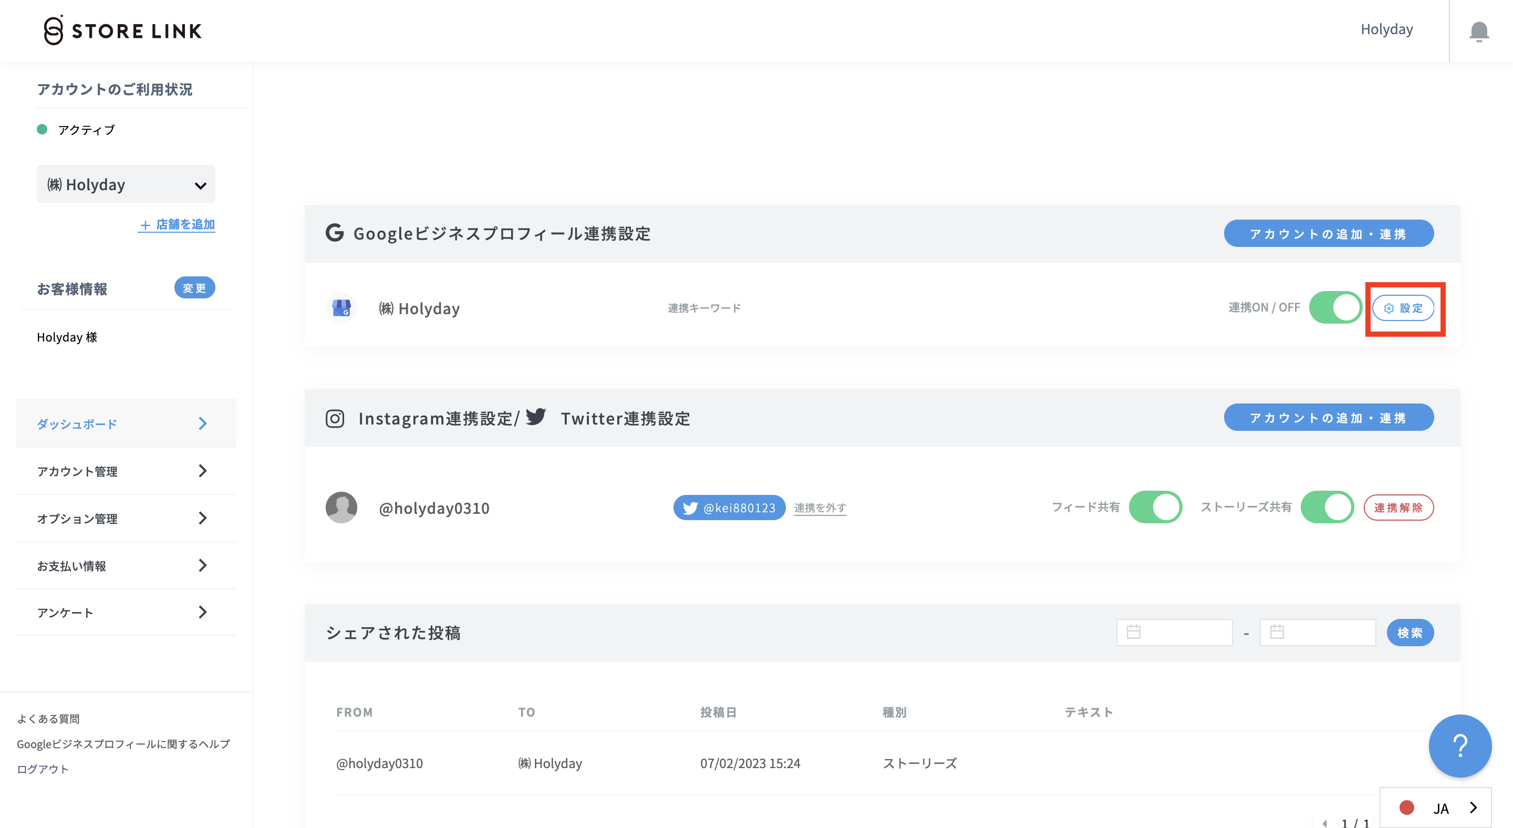The width and height of the screenshot is (1513, 828).
Task: Click the 連携解除 button
Action: coord(1398,508)
